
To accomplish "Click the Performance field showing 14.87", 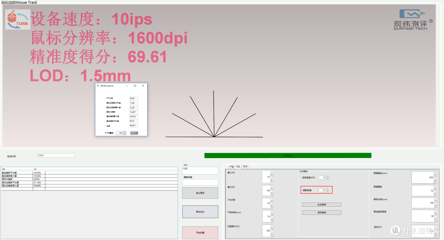I will 134,112.
